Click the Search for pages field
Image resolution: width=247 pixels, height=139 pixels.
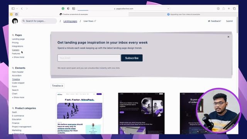coord(39,21)
